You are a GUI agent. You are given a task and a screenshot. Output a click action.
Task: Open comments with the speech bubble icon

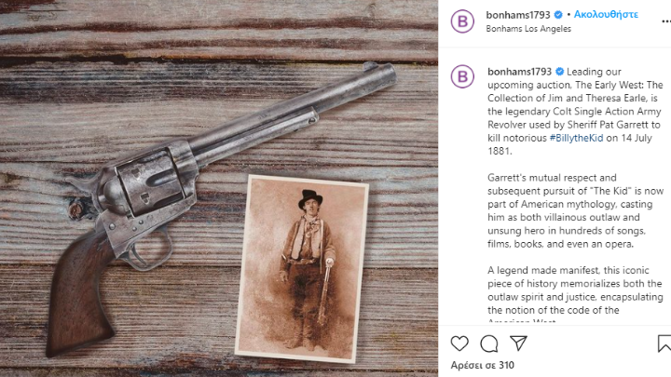[488, 343]
